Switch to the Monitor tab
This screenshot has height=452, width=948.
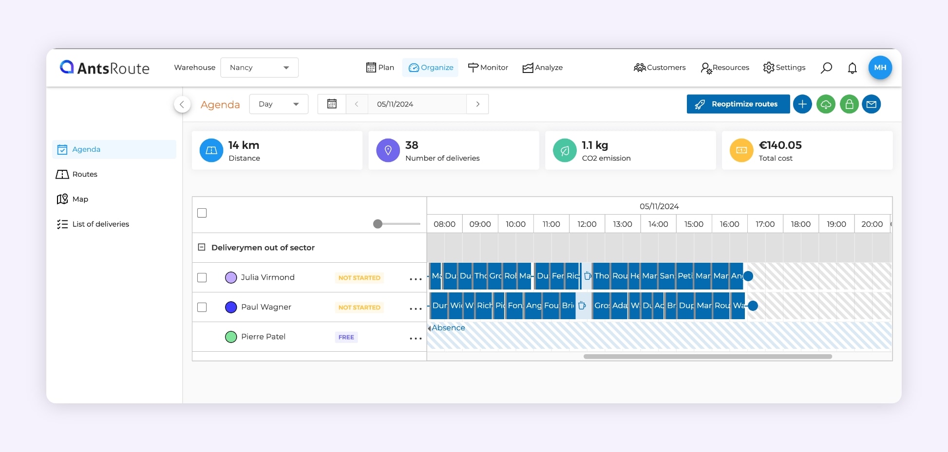[x=488, y=68]
